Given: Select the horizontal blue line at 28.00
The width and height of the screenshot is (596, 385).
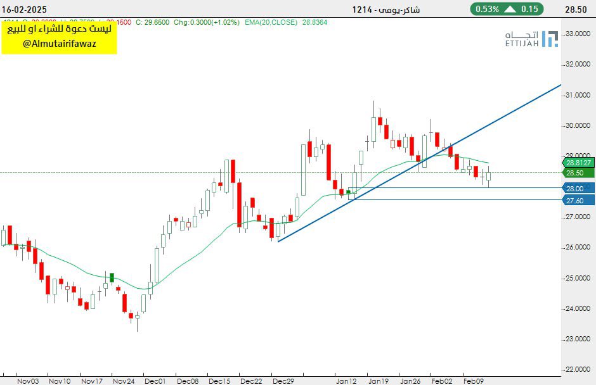Looking at the screenshot, I should pos(455,187).
